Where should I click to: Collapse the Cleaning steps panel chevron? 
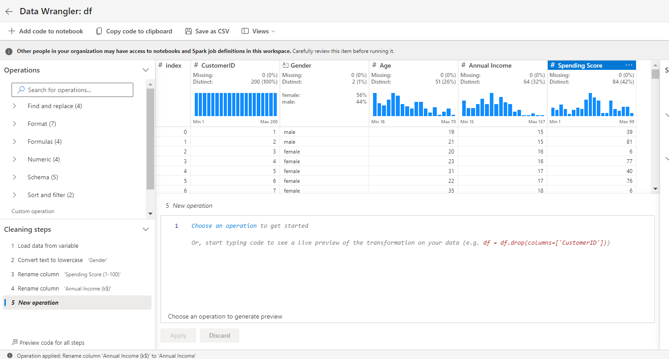click(145, 230)
